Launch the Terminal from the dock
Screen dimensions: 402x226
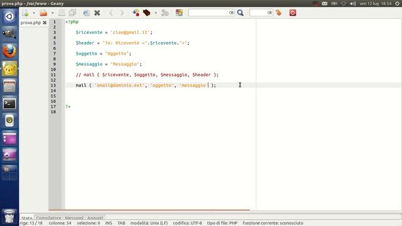click(9, 104)
